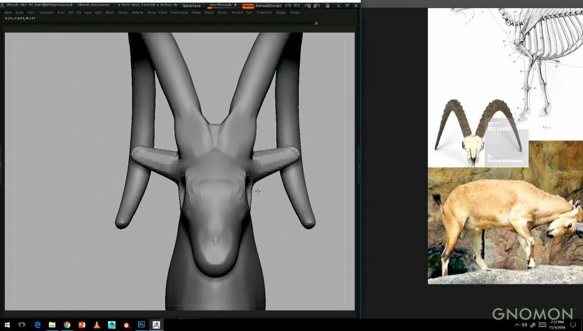Click the right-pointing divider arrows in the top bar

(x=298, y=5)
